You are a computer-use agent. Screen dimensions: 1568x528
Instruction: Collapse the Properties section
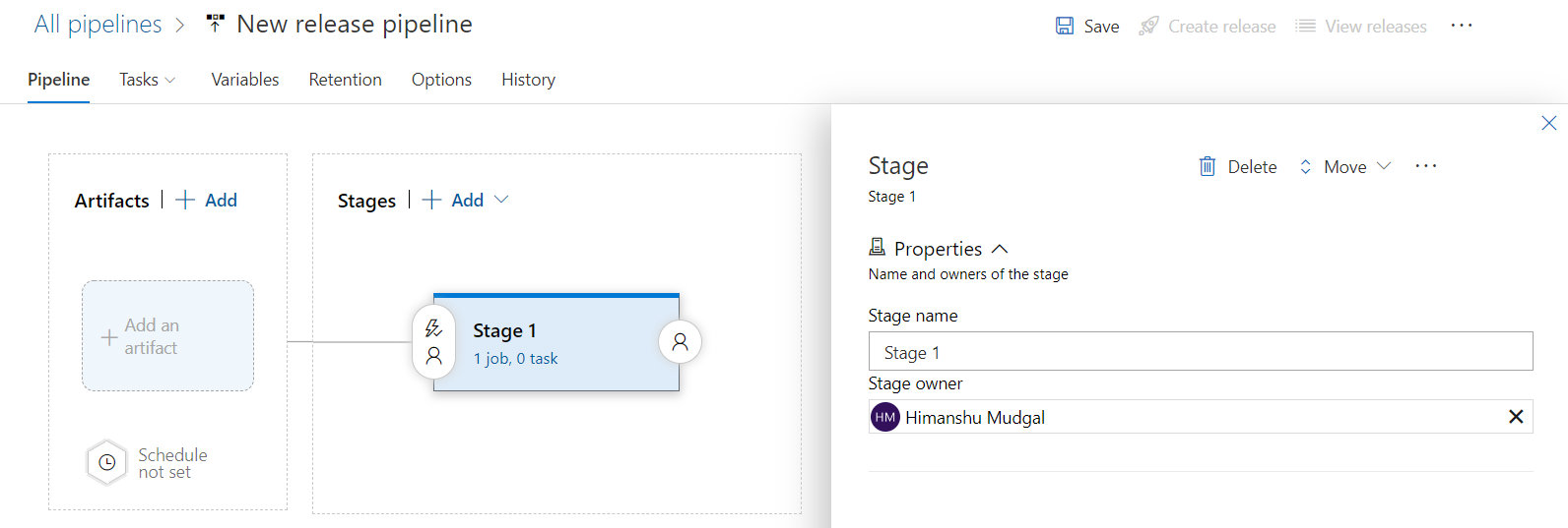1000,249
